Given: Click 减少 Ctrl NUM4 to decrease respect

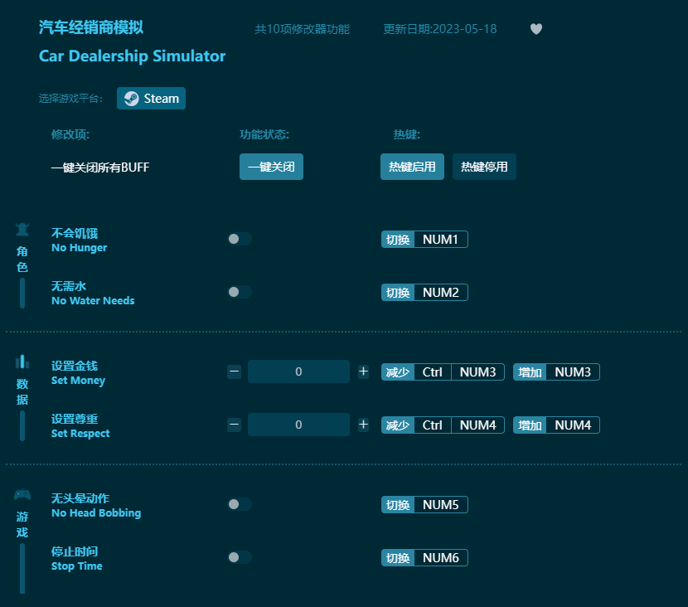Looking at the screenshot, I should (443, 425).
